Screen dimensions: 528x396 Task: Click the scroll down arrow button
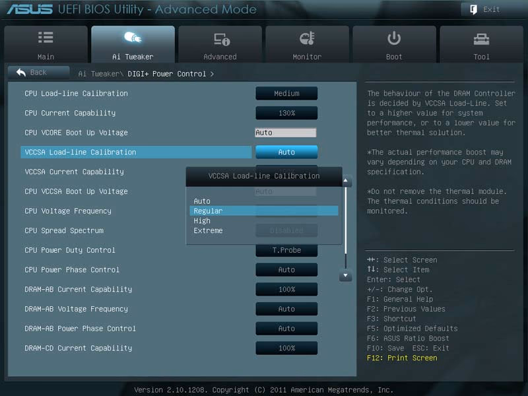(345, 275)
